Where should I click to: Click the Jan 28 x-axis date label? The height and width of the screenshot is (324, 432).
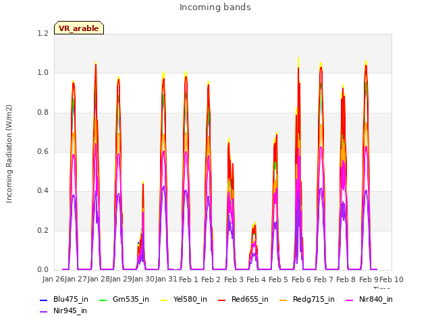coord(99,279)
